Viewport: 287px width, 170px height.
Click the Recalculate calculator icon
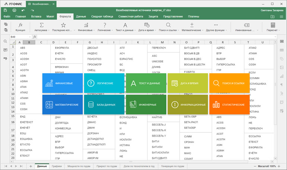(x=272, y=25)
